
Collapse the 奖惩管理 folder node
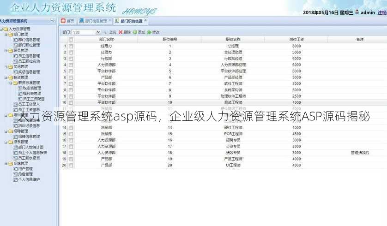tap(6, 67)
